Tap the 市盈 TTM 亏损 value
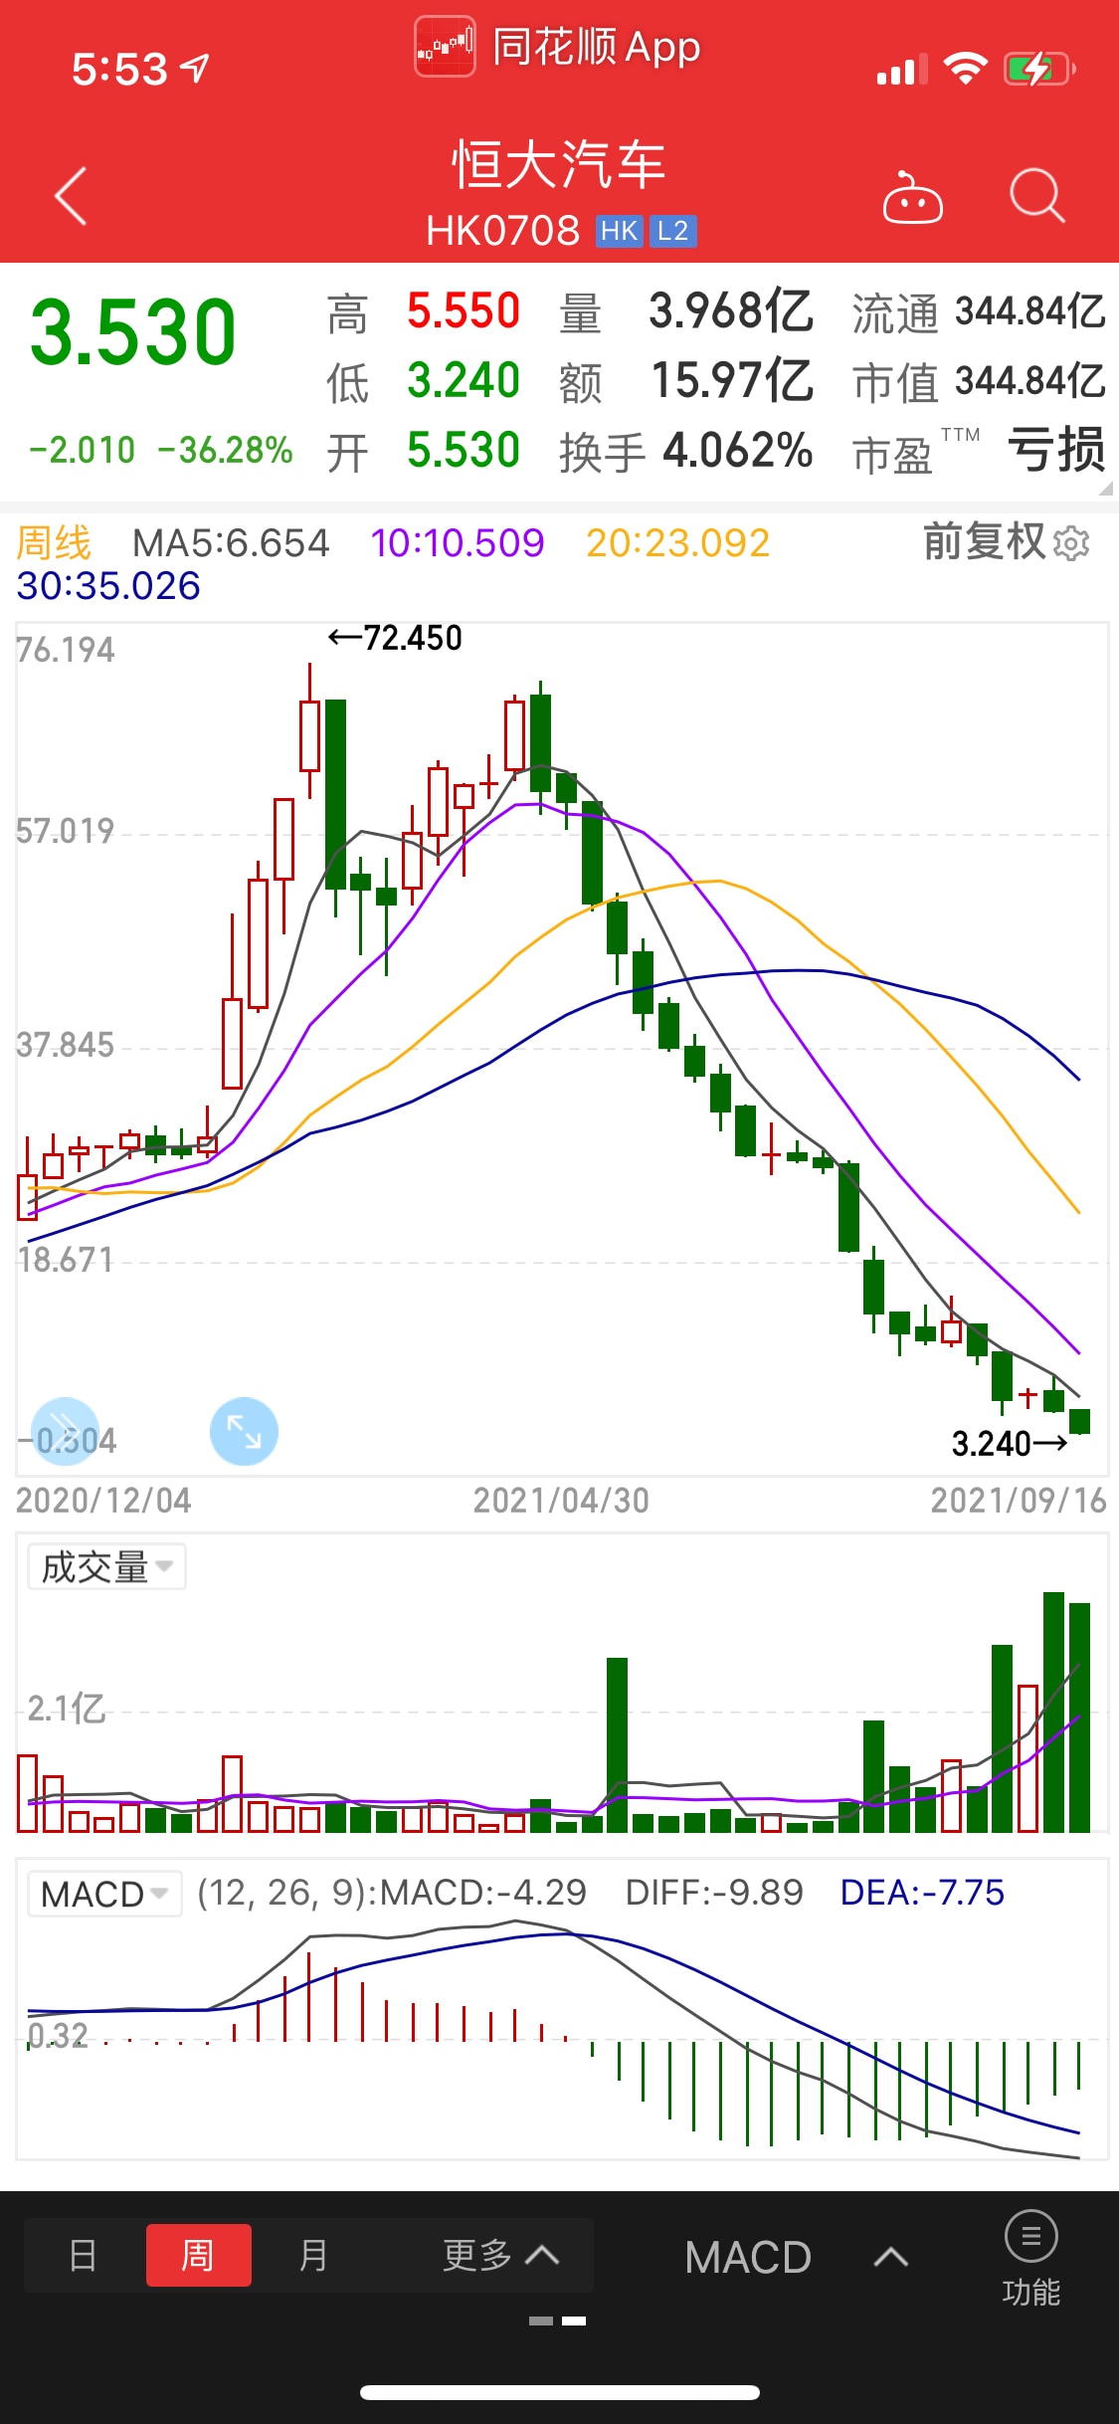This screenshot has width=1119, height=2424. coord(980,451)
